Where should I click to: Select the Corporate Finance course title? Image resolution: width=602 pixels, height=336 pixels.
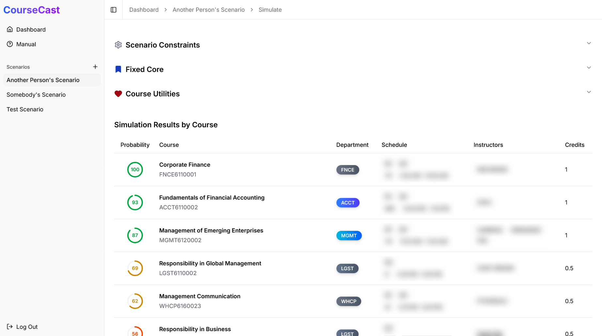[185, 165]
